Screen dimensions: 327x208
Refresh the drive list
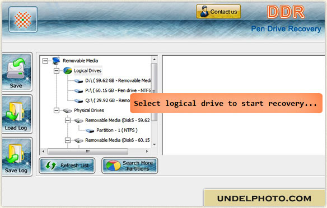(x=67, y=166)
